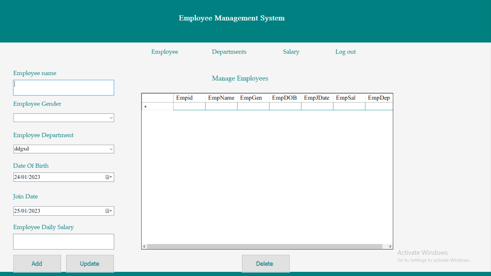The image size is (491, 276).
Task: Click the Delete button below the grid
Action: tap(265, 263)
